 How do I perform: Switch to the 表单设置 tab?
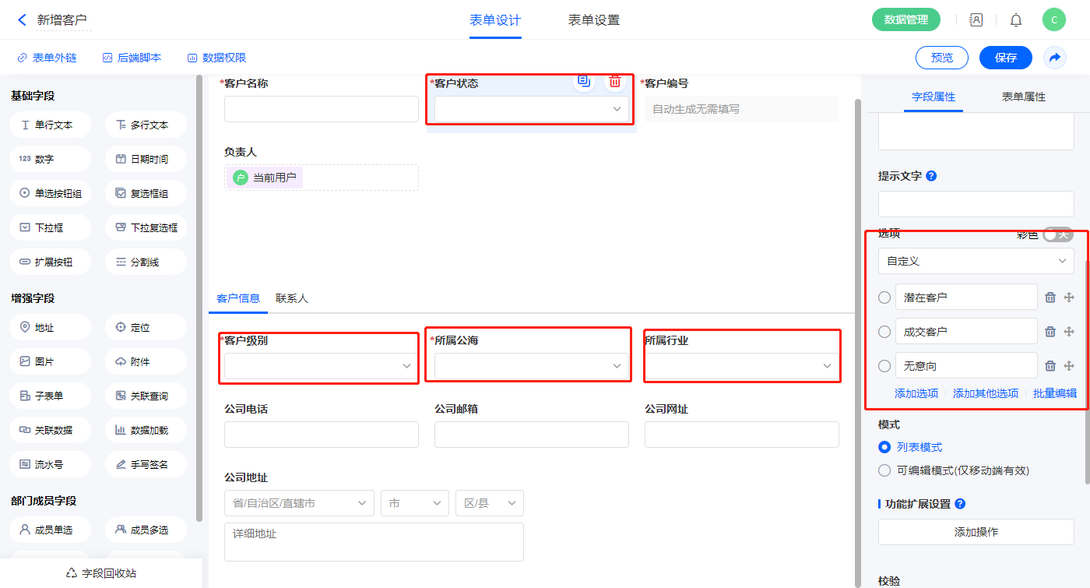click(x=594, y=20)
